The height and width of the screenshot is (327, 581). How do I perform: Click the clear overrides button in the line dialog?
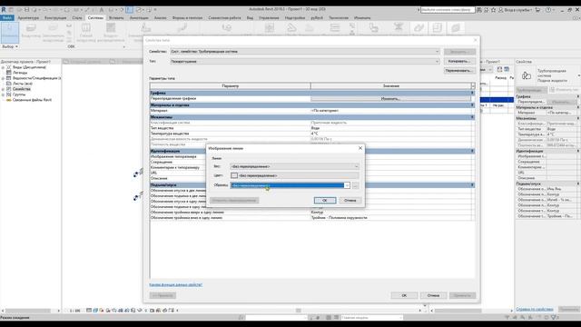pos(234,200)
